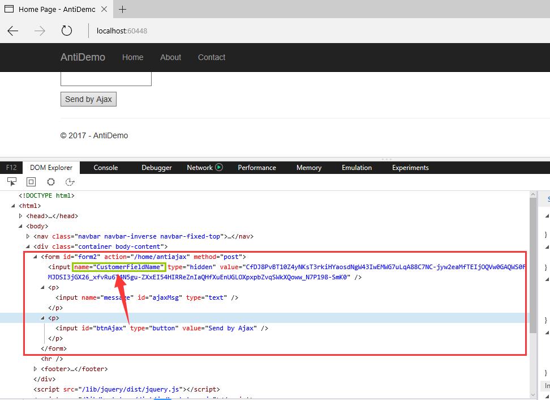The image size is (550, 400).
Task: Refresh the DOM view with circular arrow icon
Action: click(70, 181)
